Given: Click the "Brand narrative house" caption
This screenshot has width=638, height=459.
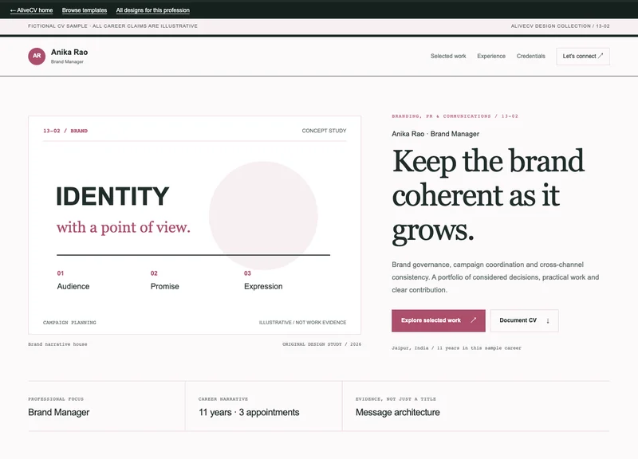Looking at the screenshot, I should click(57, 344).
